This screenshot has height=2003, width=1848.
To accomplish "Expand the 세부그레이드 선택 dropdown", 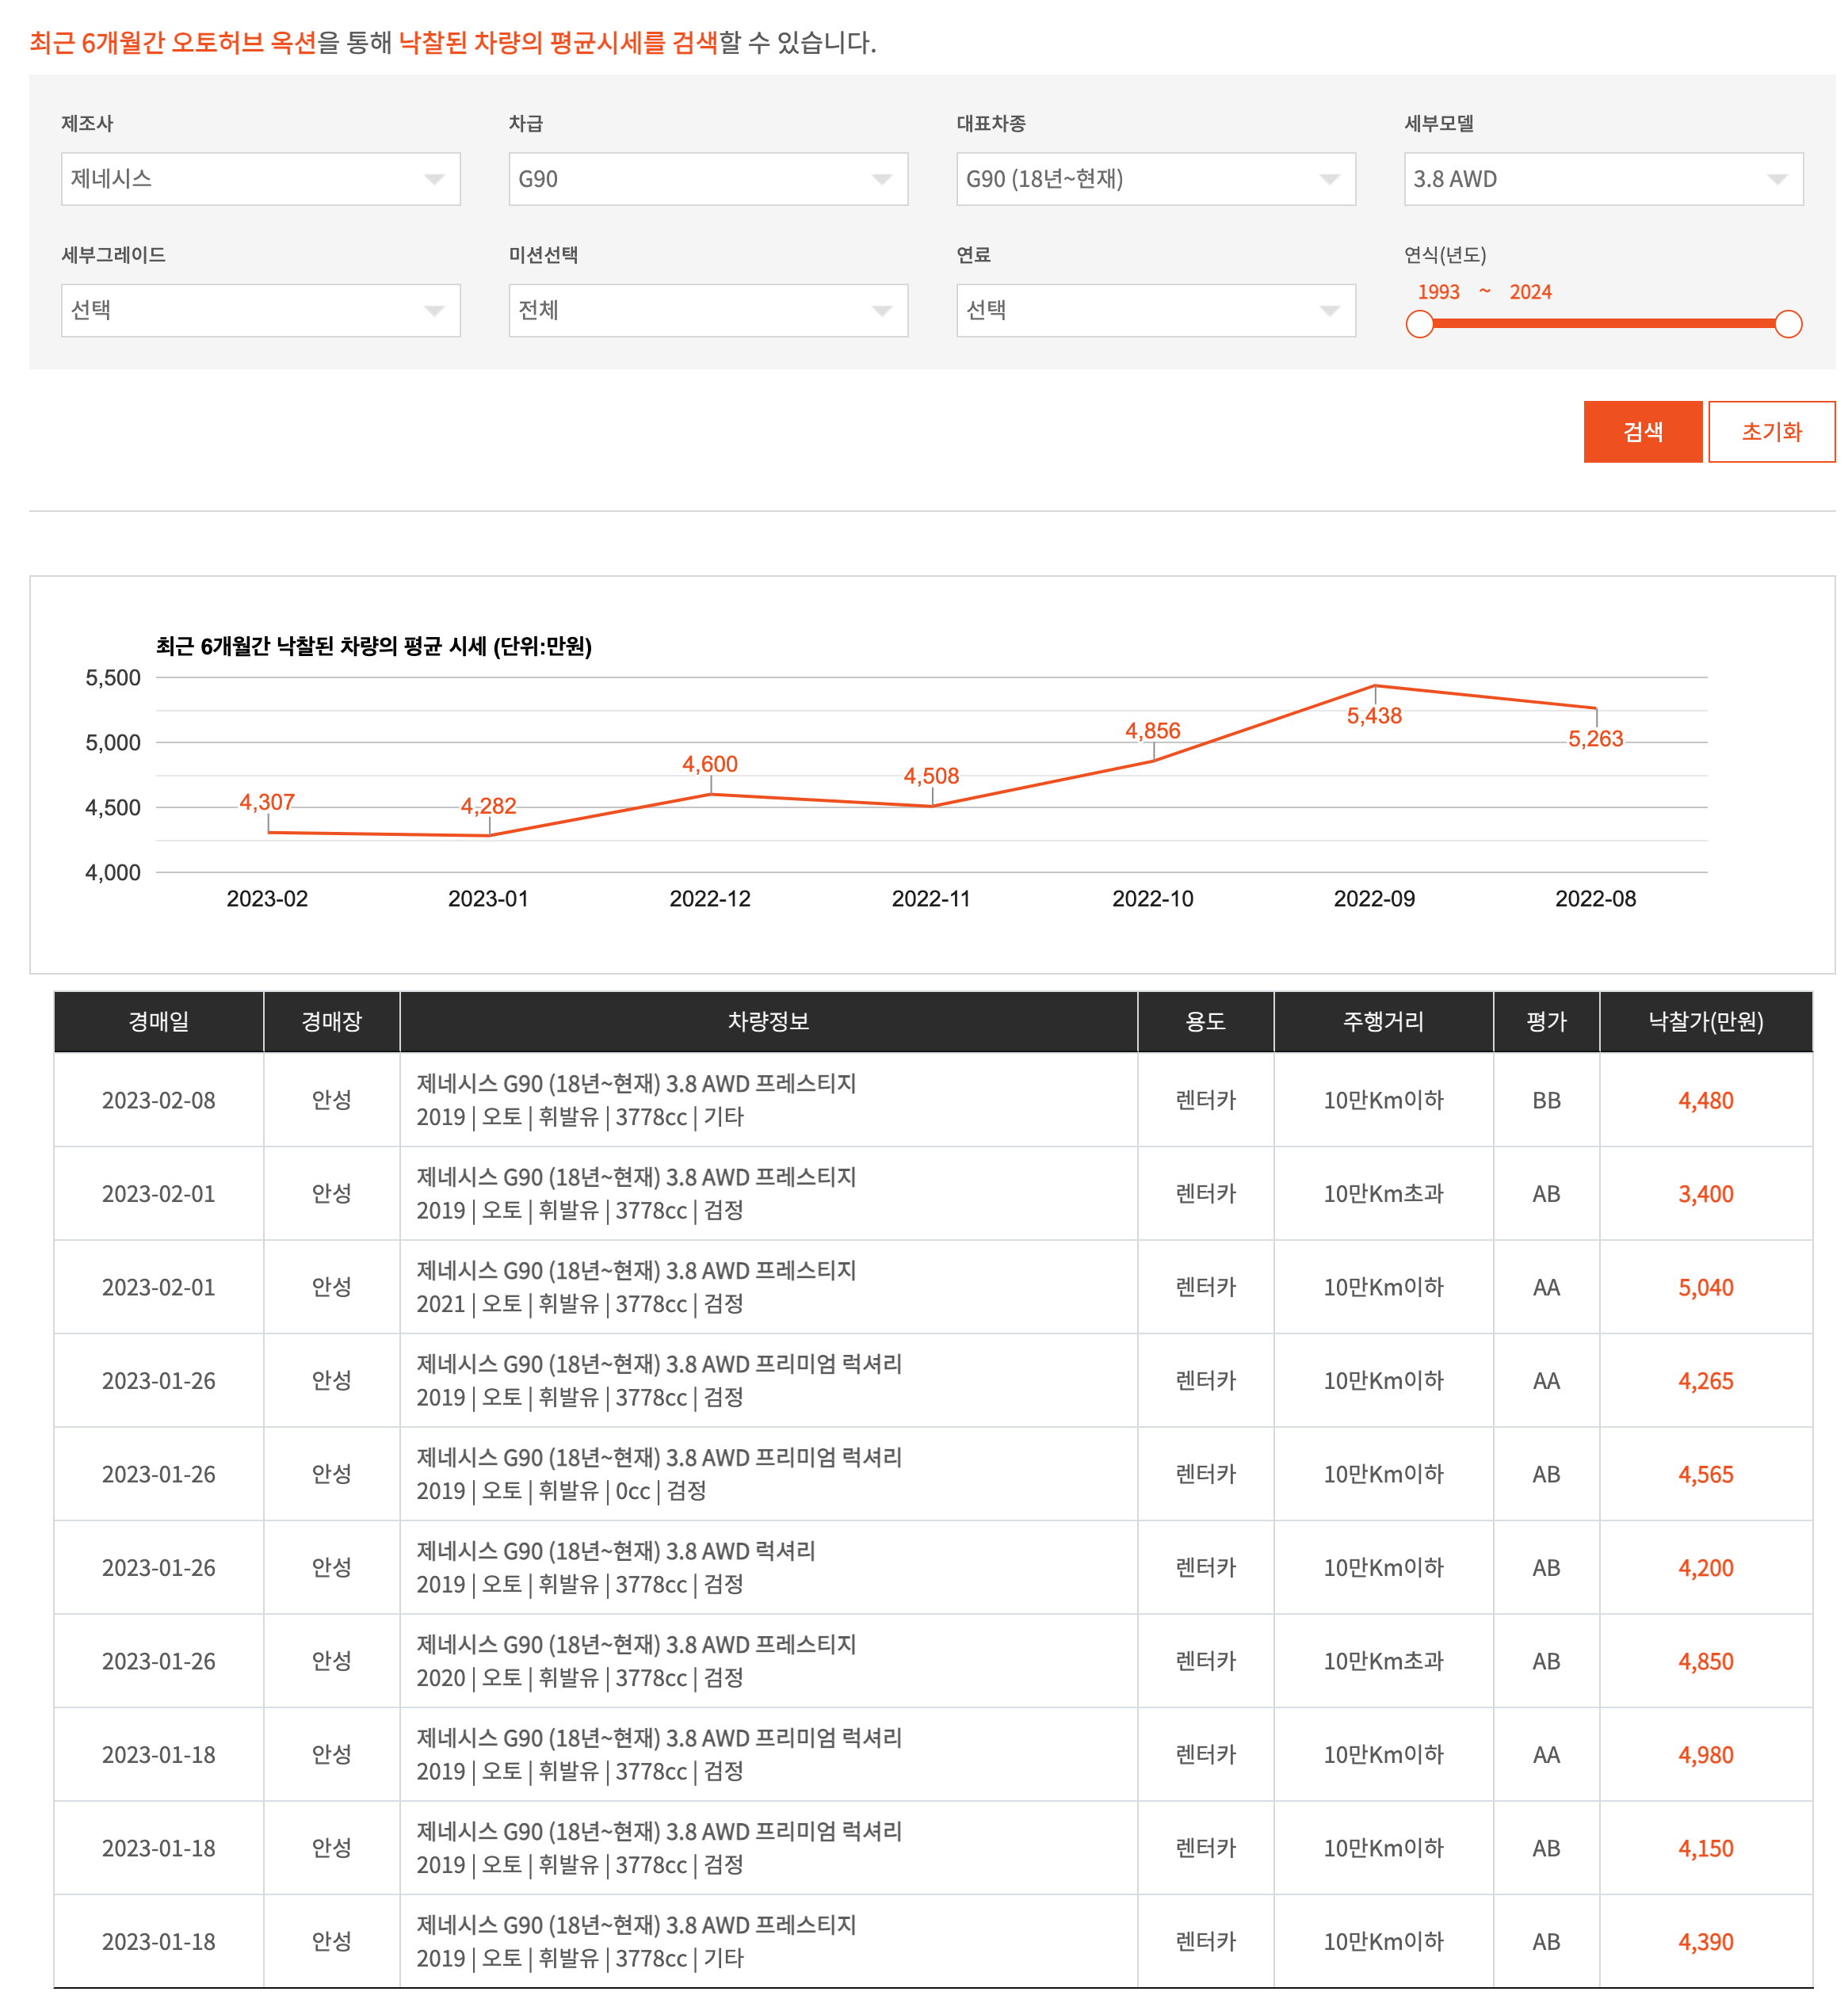I will (x=260, y=310).
